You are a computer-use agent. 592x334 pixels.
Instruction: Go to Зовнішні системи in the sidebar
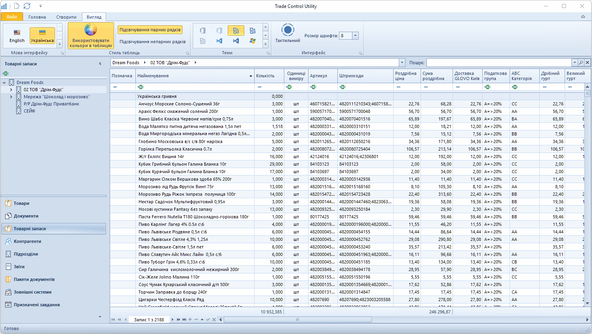click(32, 292)
